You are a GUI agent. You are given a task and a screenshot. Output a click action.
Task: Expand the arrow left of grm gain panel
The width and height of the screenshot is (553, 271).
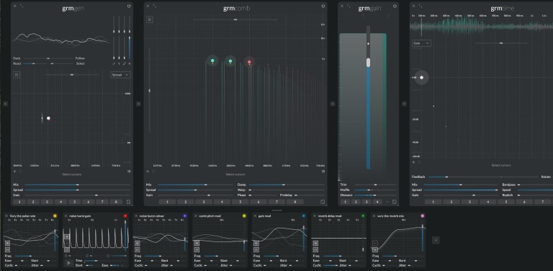pos(333,104)
